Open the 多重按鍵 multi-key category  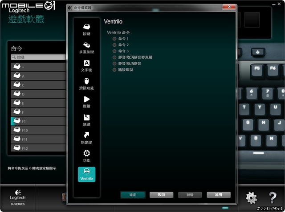pos(86,48)
